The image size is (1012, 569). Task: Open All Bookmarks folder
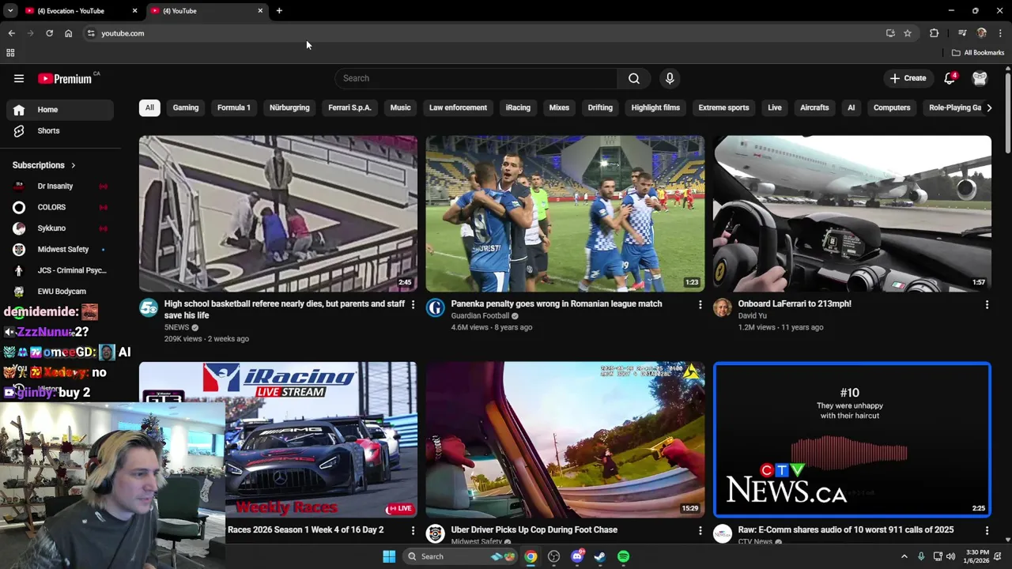978,53
